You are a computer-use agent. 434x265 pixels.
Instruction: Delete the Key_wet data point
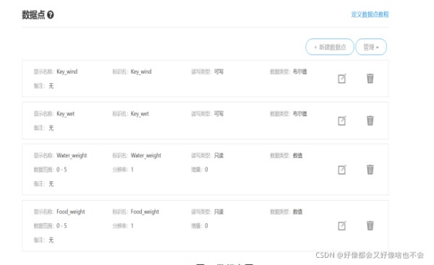pos(370,121)
